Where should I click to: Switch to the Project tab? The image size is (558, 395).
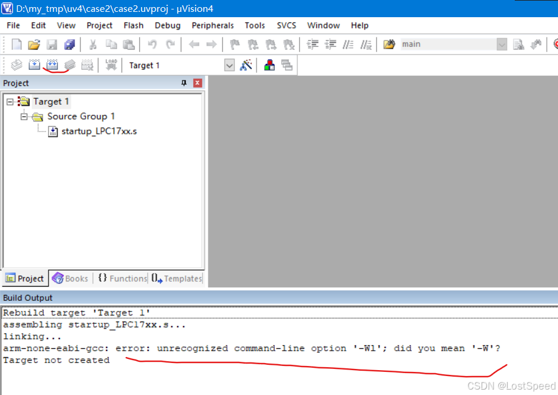(25, 278)
